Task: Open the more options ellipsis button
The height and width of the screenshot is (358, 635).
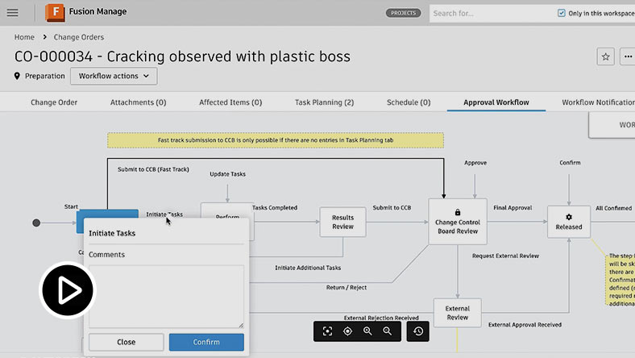Action: click(628, 56)
